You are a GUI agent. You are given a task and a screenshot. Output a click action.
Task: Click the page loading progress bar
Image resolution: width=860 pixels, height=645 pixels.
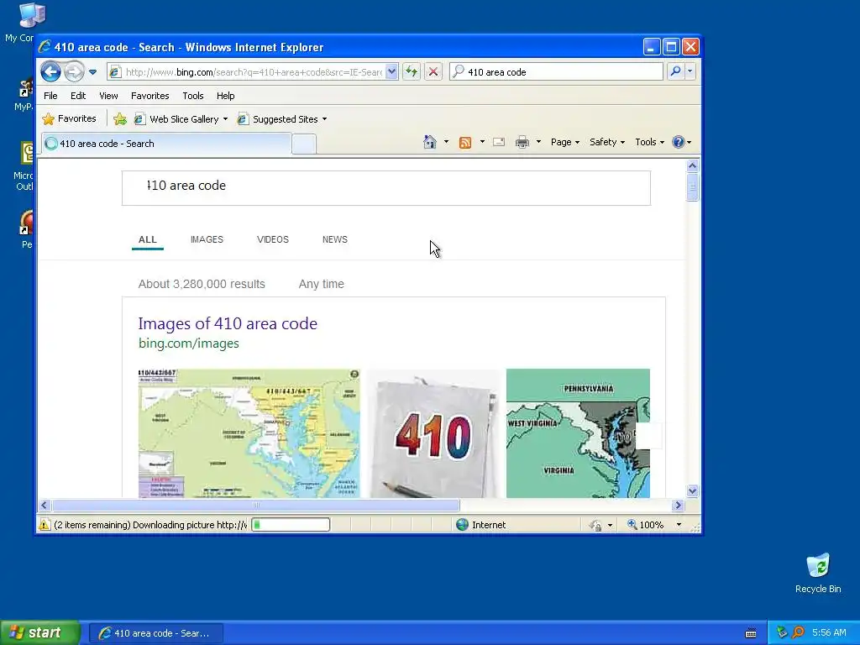[291, 525]
